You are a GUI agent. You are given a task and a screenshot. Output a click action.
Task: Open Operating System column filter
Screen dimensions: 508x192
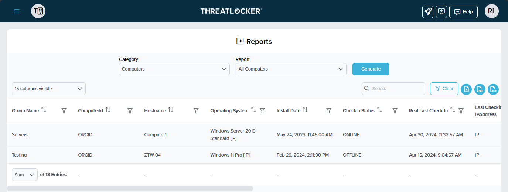pos(262,111)
